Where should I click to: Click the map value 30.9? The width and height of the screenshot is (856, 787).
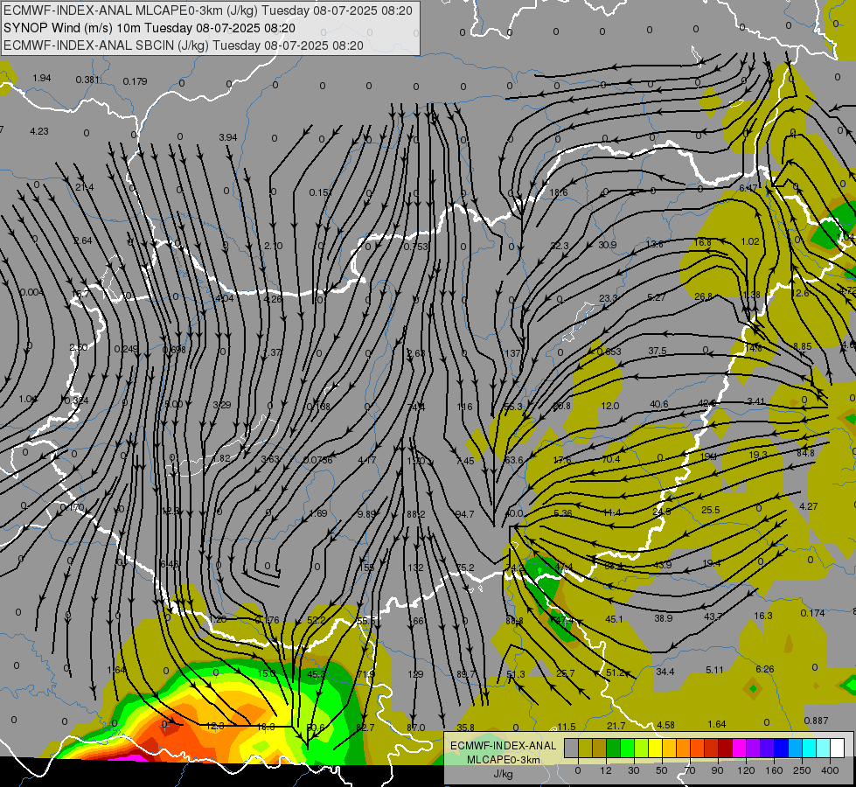click(x=607, y=245)
